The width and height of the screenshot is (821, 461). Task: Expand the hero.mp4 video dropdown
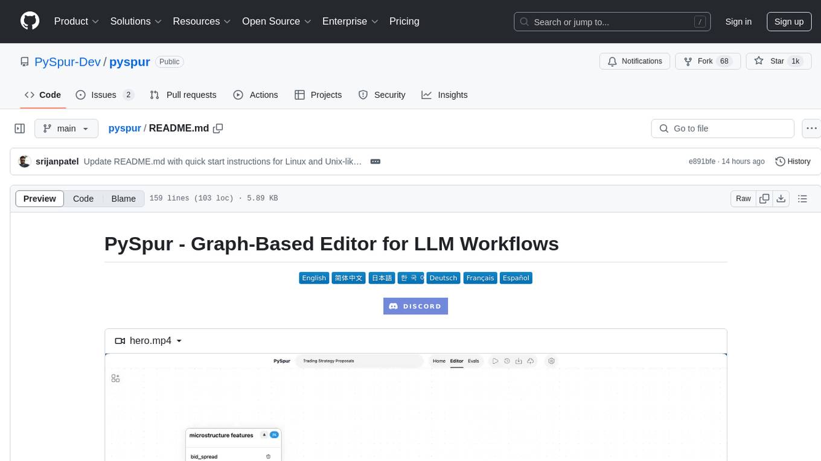click(149, 341)
